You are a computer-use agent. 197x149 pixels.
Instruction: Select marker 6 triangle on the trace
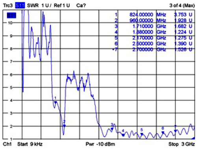pos(163,132)
